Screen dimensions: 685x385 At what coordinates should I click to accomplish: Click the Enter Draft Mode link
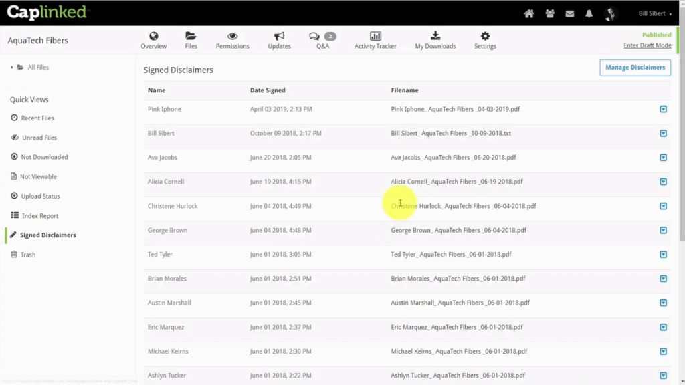647,45
